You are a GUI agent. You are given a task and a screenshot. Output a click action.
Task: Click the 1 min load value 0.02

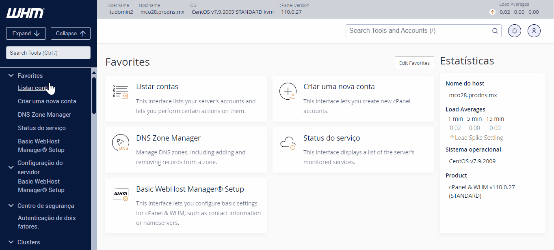pos(455,128)
